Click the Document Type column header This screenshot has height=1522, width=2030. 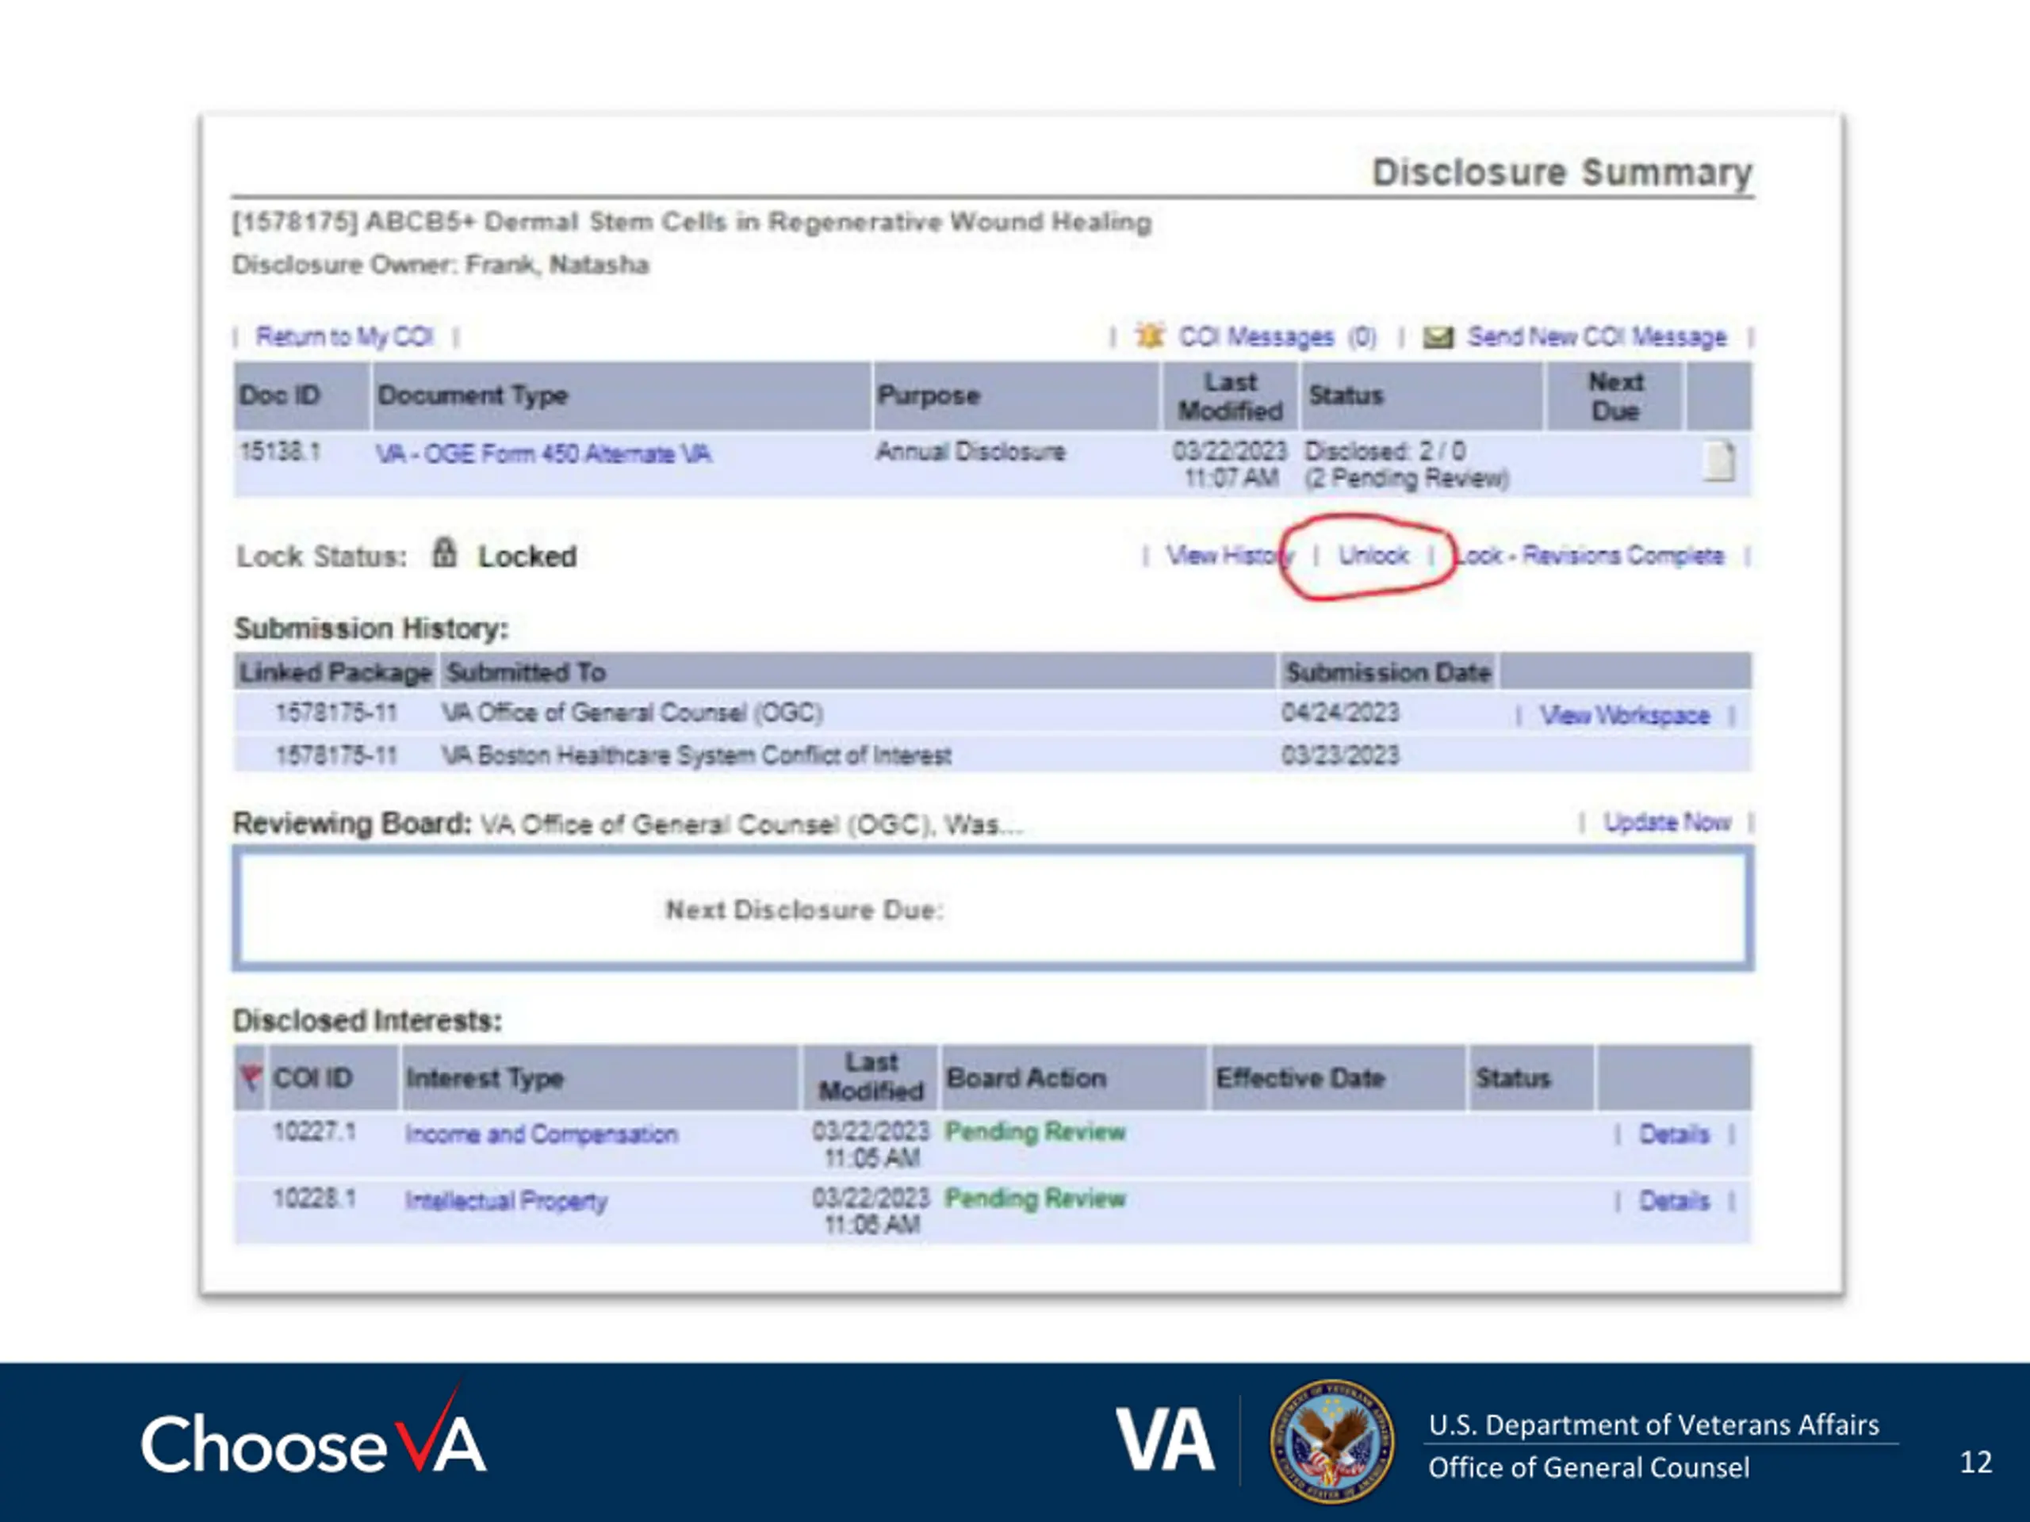[622, 396]
